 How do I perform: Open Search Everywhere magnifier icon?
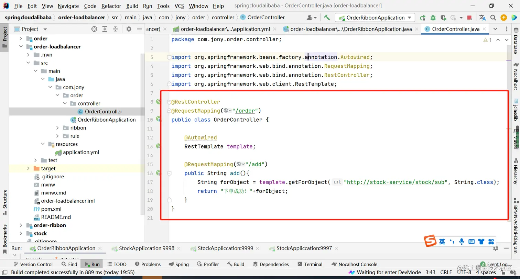[x=493, y=18]
